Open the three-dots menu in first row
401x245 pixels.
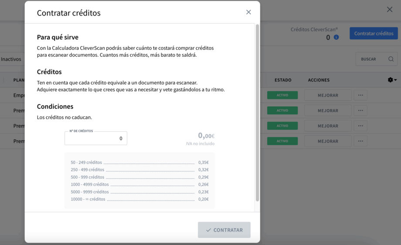(x=360, y=95)
